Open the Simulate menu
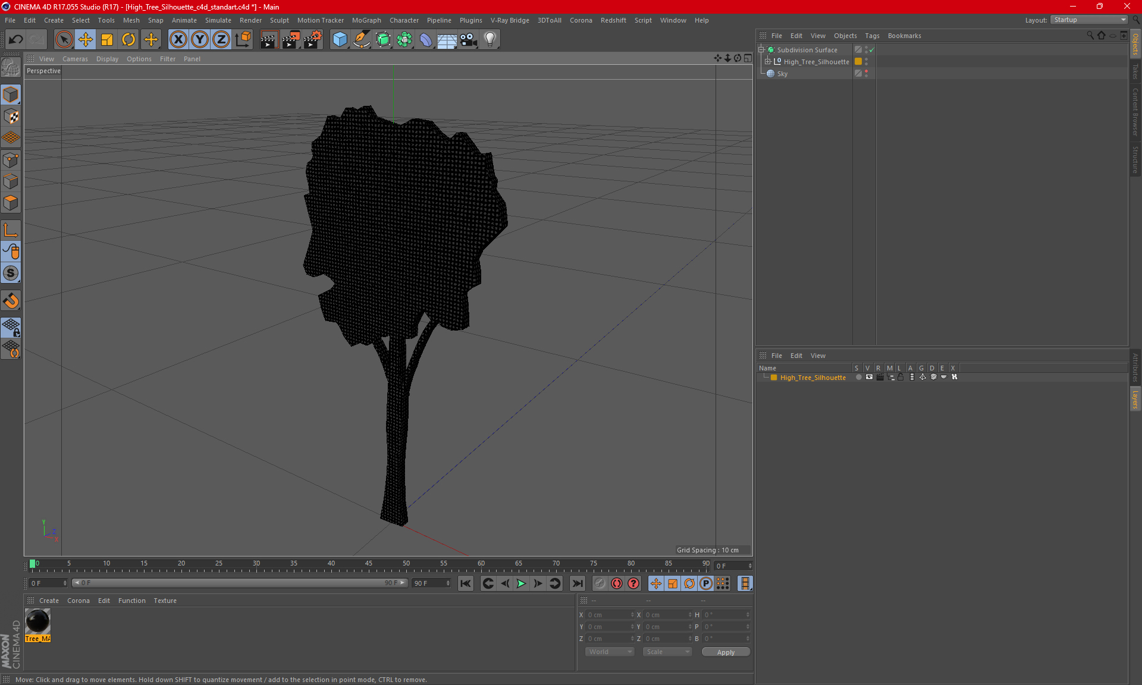 218,20
